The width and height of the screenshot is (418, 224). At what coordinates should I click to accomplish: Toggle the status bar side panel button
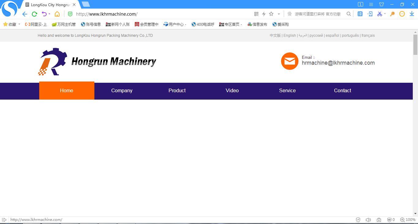coord(4,220)
